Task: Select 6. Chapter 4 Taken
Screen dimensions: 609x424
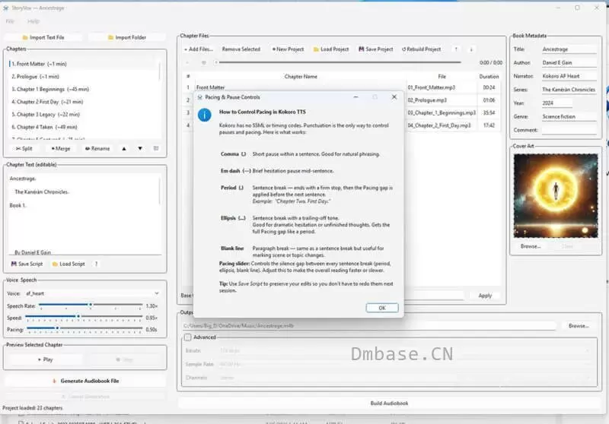Action: (x=84, y=127)
